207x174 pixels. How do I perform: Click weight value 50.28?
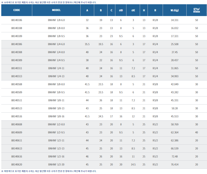tap(174, 108)
